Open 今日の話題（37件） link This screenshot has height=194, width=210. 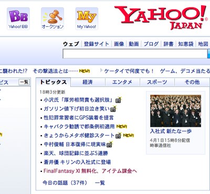click(x=65, y=183)
